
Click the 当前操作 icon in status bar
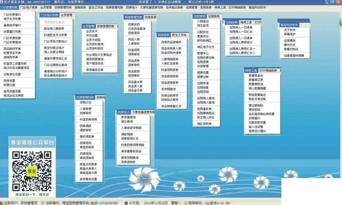42,203
